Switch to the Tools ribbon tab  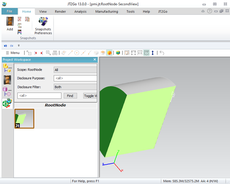click(x=131, y=11)
